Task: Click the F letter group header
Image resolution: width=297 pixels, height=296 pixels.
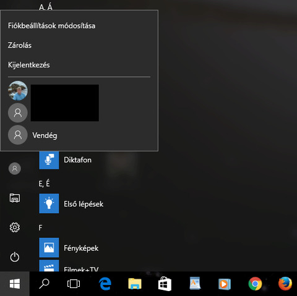Action: pos(40,227)
